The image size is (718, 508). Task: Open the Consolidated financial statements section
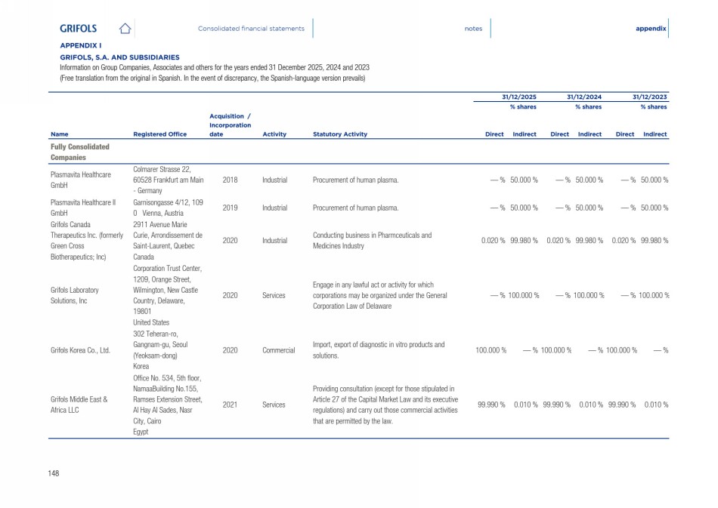pyautogui.click(x=251, y=29)
